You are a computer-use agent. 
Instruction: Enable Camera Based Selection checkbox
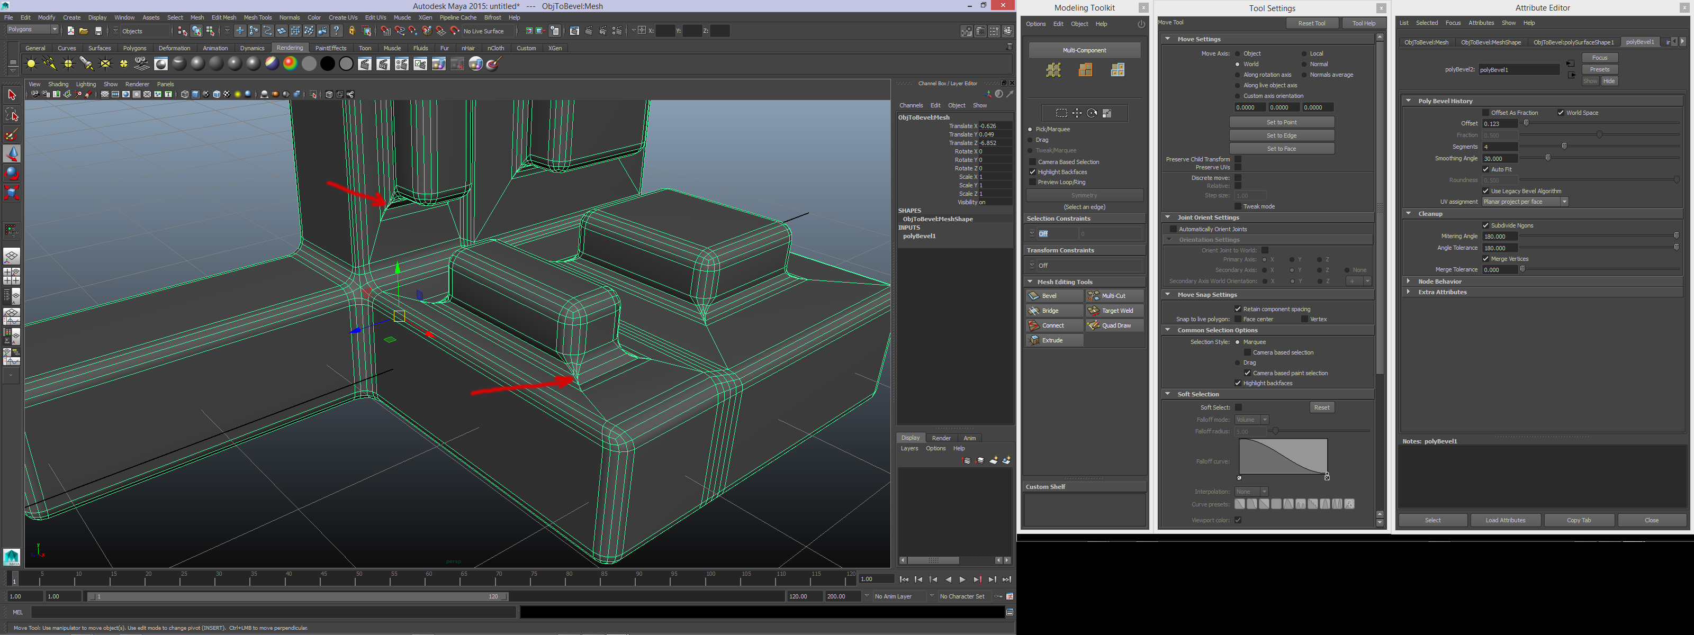click(x=1032, y=162)
